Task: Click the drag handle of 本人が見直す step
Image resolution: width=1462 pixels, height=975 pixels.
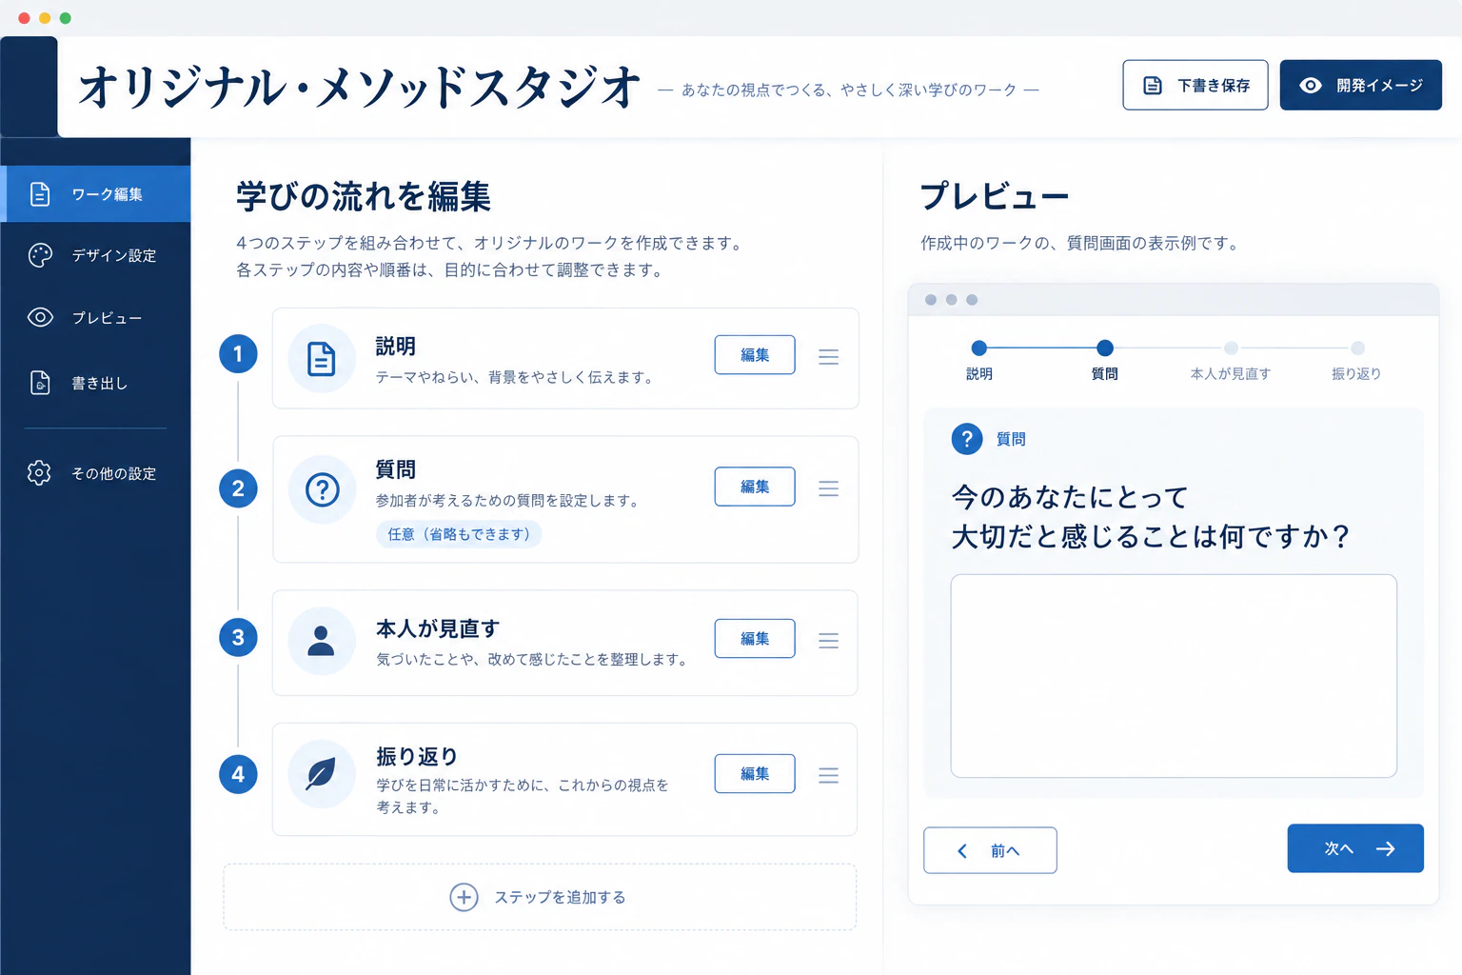Action: pos(829,641)
